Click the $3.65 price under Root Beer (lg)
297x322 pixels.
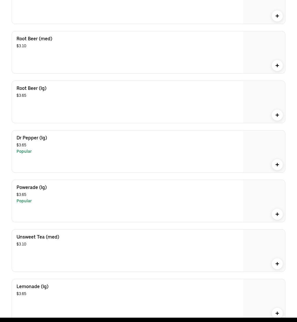pyautogui.click(x=21, y=95)
